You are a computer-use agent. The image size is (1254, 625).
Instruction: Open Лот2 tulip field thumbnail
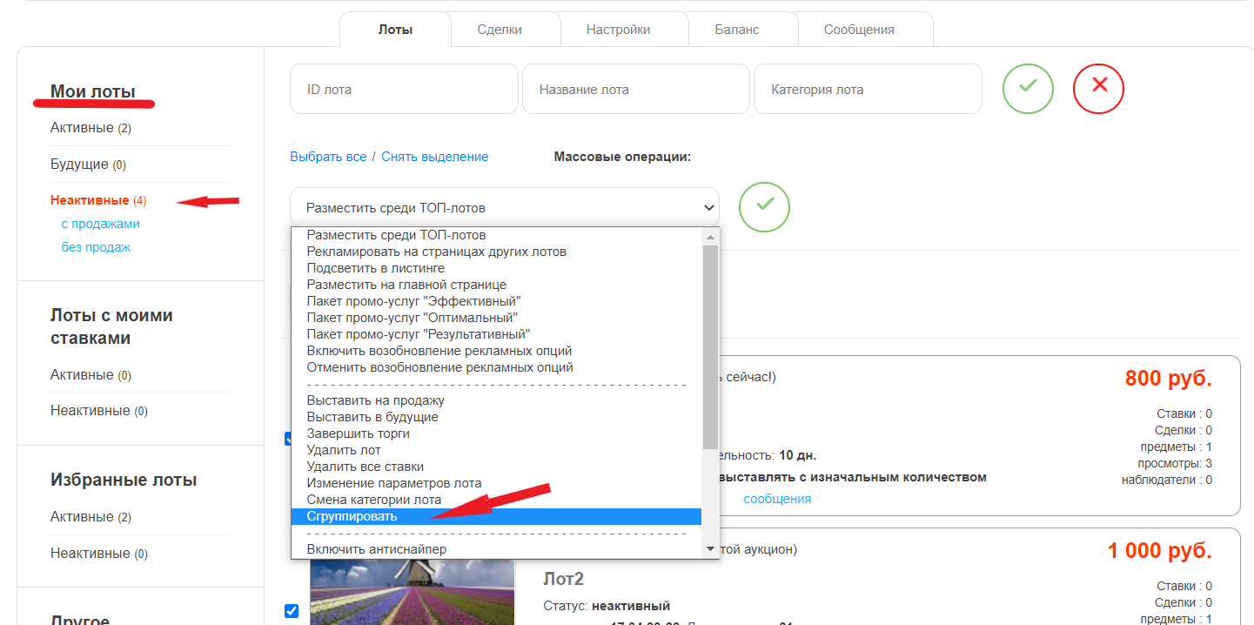coord(412,592)
